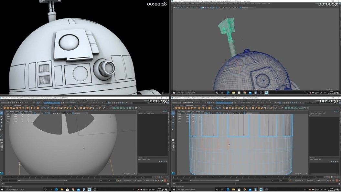Click Edge taskbar icon in 00:00:36 window
Viewport: 341px width, 192px height.
(228, 93)
